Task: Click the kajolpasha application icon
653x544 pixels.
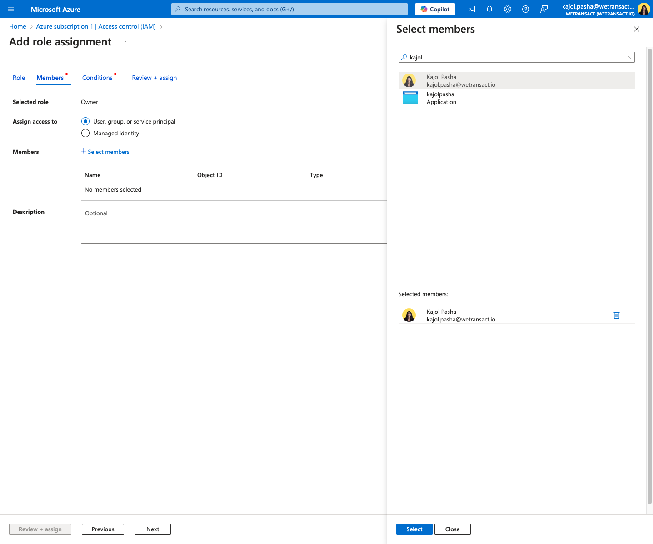Action: pos(410,98)
